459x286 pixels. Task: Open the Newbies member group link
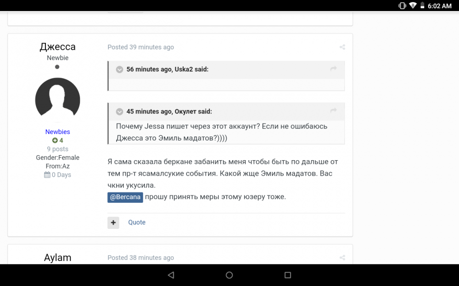[57, 131]
